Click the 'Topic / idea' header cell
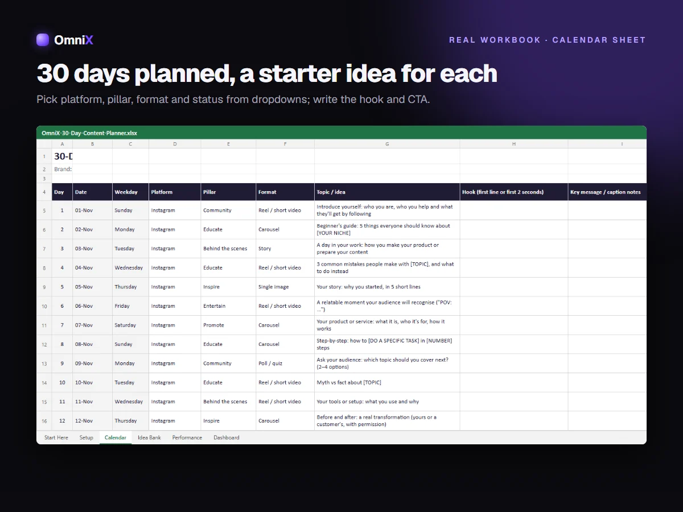This screenshot has width=683, height=512. (x=387, y=192)
